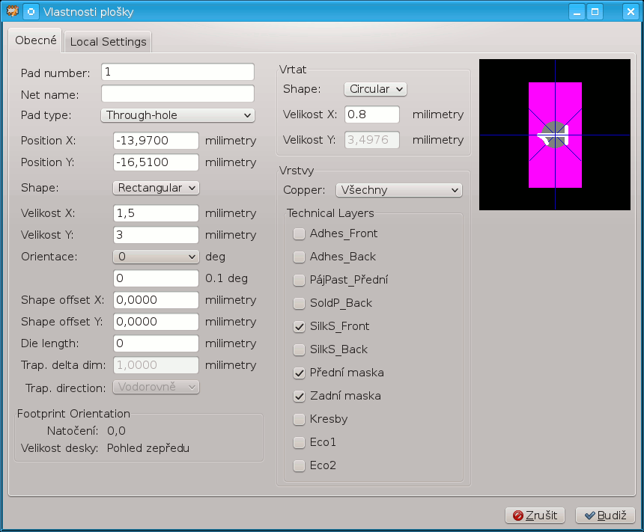
Task: Click the drill Velikost Y field showing 3,4976
Action: tap(372, 140)
